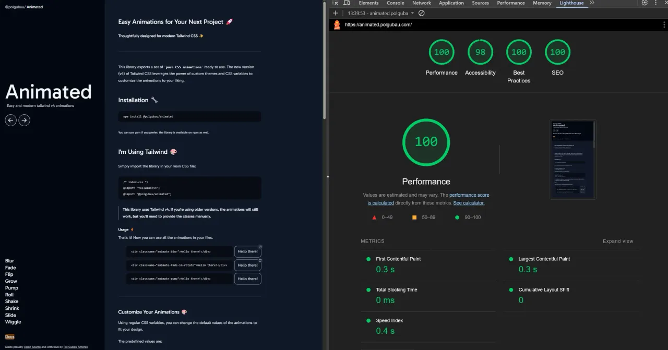Click the back arrow on the Animated page
The width and height of the screenshot is (668, 350).
pos(10,120)
